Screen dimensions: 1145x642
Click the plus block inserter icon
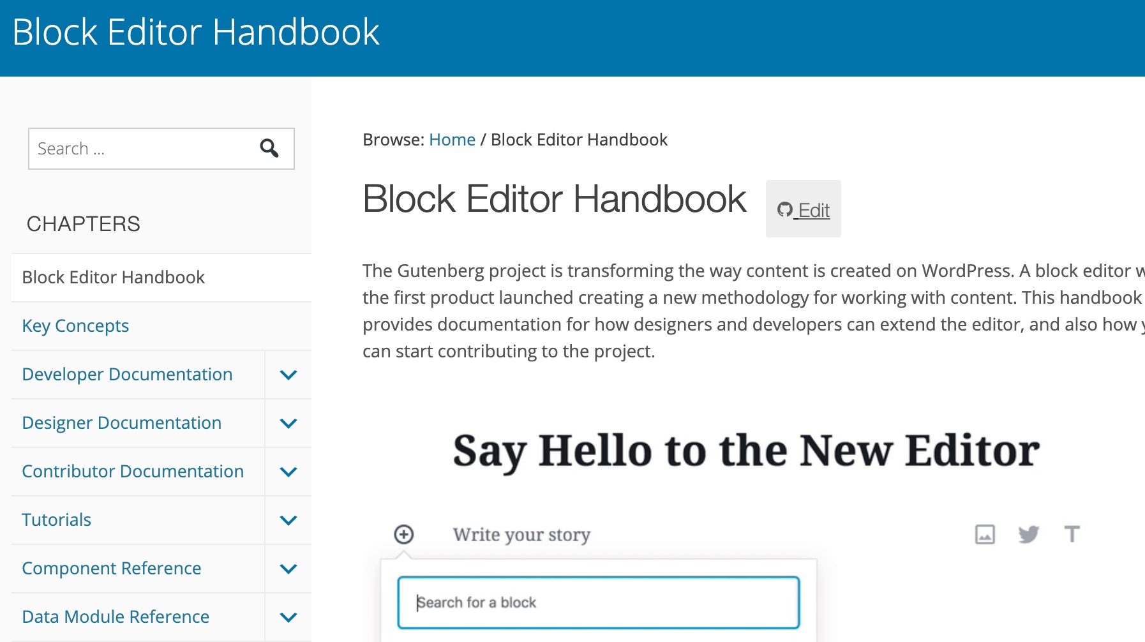click(403, 534)
